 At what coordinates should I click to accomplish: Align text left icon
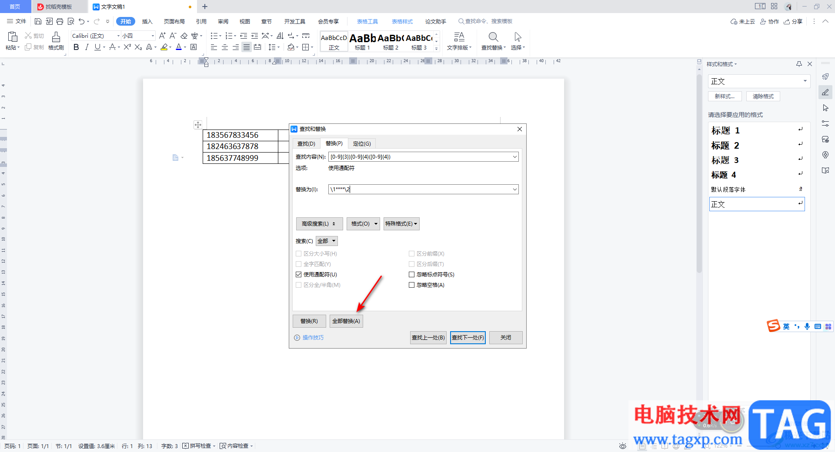pos(214,47)
